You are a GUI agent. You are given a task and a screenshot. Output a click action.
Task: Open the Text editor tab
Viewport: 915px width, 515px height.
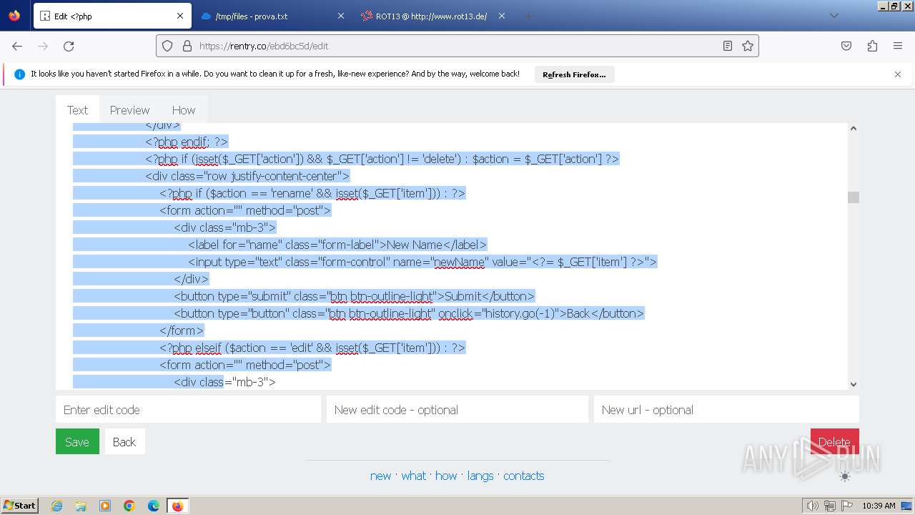(77, 110)
